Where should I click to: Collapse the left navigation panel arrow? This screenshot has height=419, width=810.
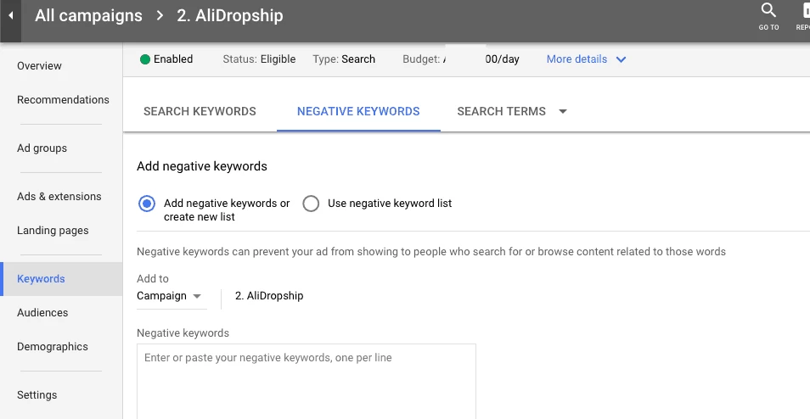(10, 15)
